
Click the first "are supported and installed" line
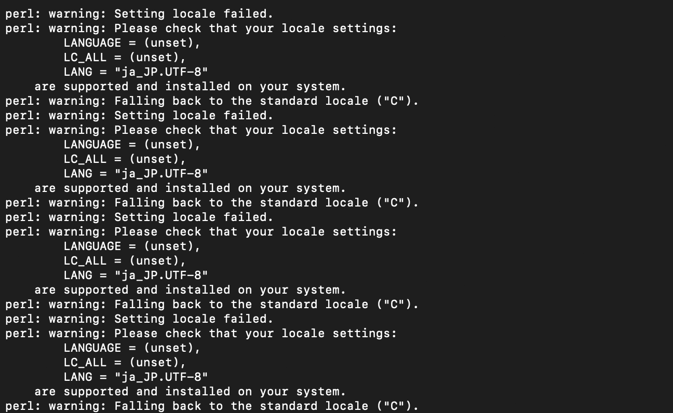(190, 87)
